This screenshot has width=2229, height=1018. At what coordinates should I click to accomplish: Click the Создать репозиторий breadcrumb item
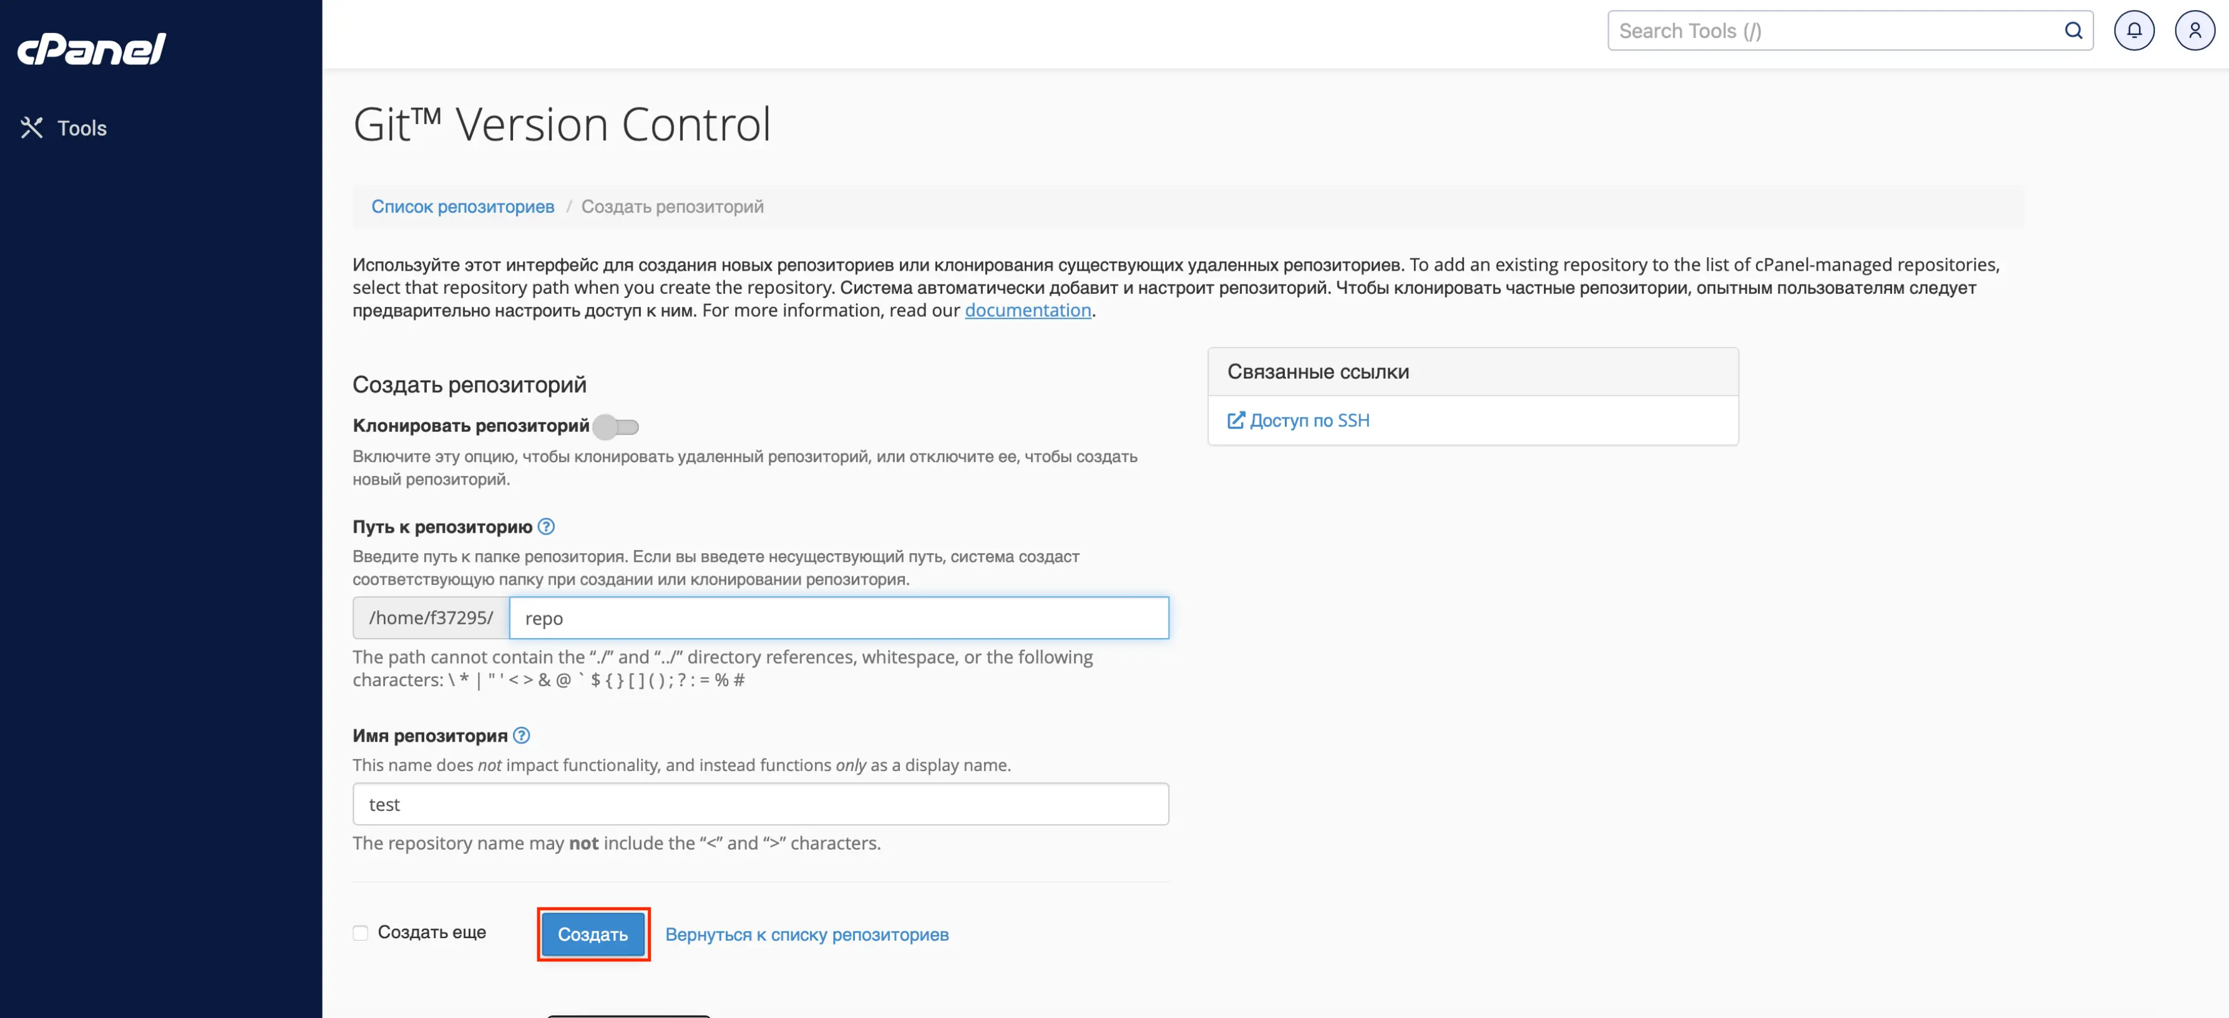pyautogui.click(x=671, y=206)
